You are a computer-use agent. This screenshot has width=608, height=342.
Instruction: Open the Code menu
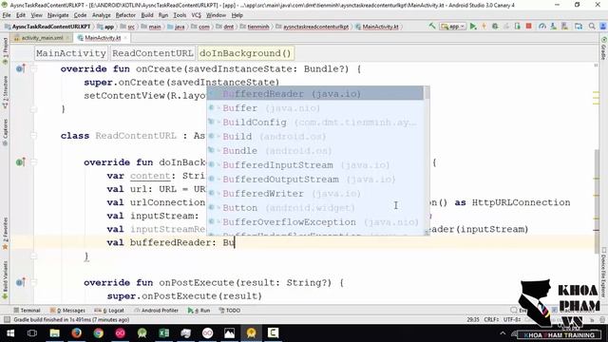pos(80,15)
